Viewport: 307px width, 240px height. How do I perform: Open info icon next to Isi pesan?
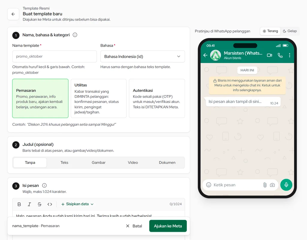tap(44, 185)
